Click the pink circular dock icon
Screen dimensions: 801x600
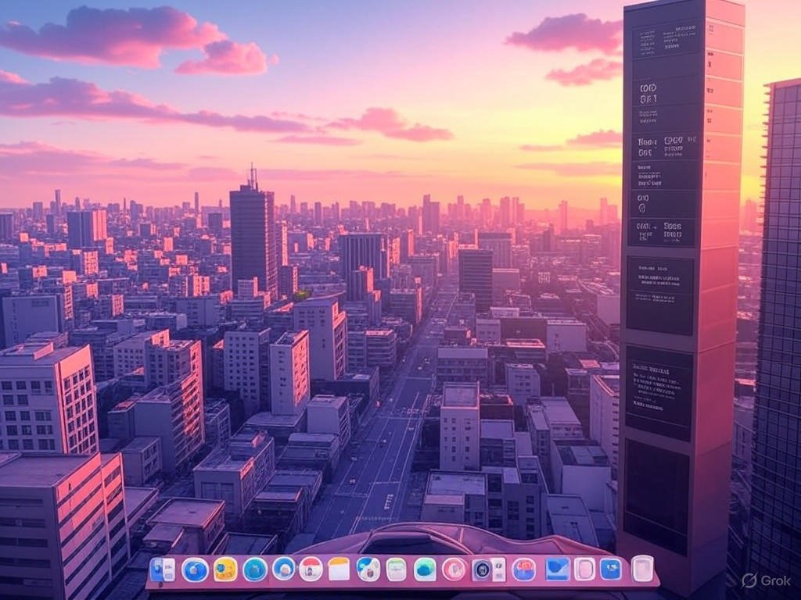pos(454,569)
